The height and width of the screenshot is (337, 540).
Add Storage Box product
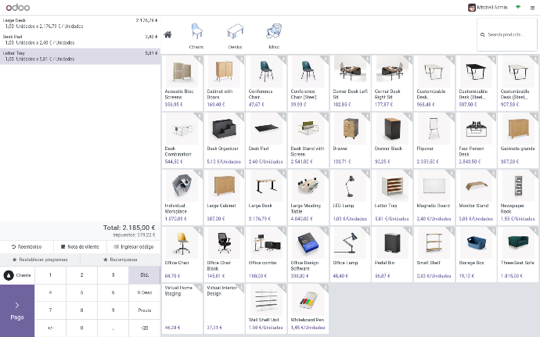tap(477, 254)
